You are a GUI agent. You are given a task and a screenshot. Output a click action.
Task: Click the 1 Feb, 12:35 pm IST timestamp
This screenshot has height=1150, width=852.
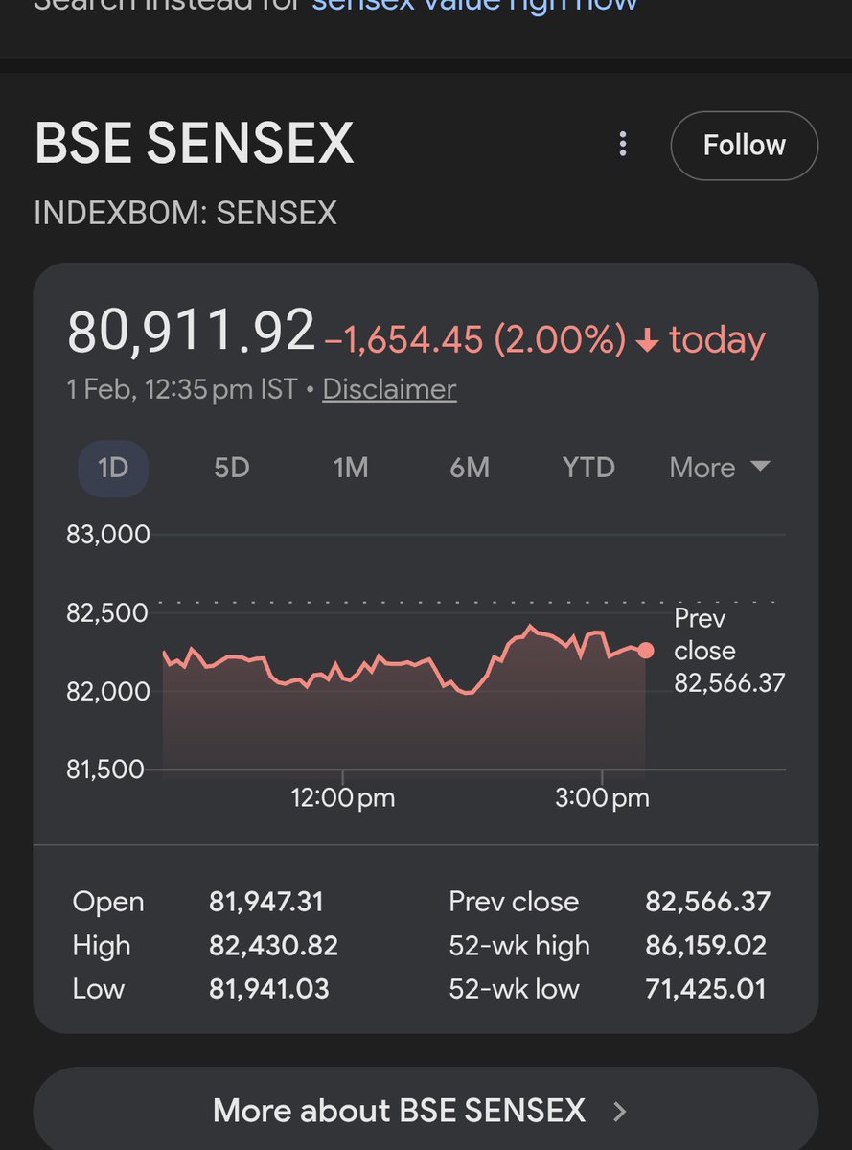pyautogui.click(x=182, y=389)
